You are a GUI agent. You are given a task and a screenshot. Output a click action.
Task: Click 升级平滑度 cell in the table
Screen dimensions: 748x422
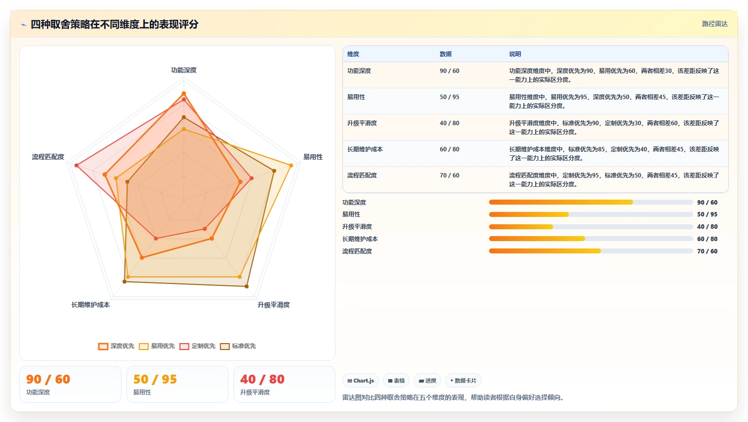[362, 123]
